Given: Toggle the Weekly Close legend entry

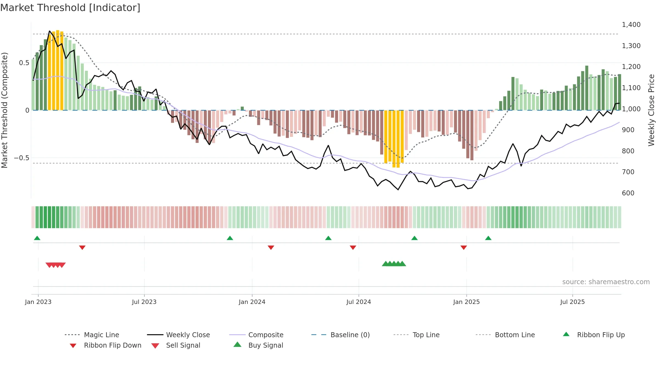Looking at the screenshot, I should 178,335.
